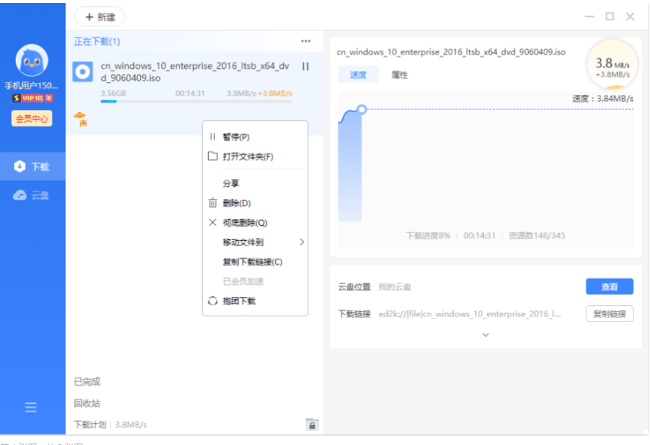The width and height of the screenshot is (650, 445).
Task: Click the 我的云盘 location text
Action: (395, 287)
